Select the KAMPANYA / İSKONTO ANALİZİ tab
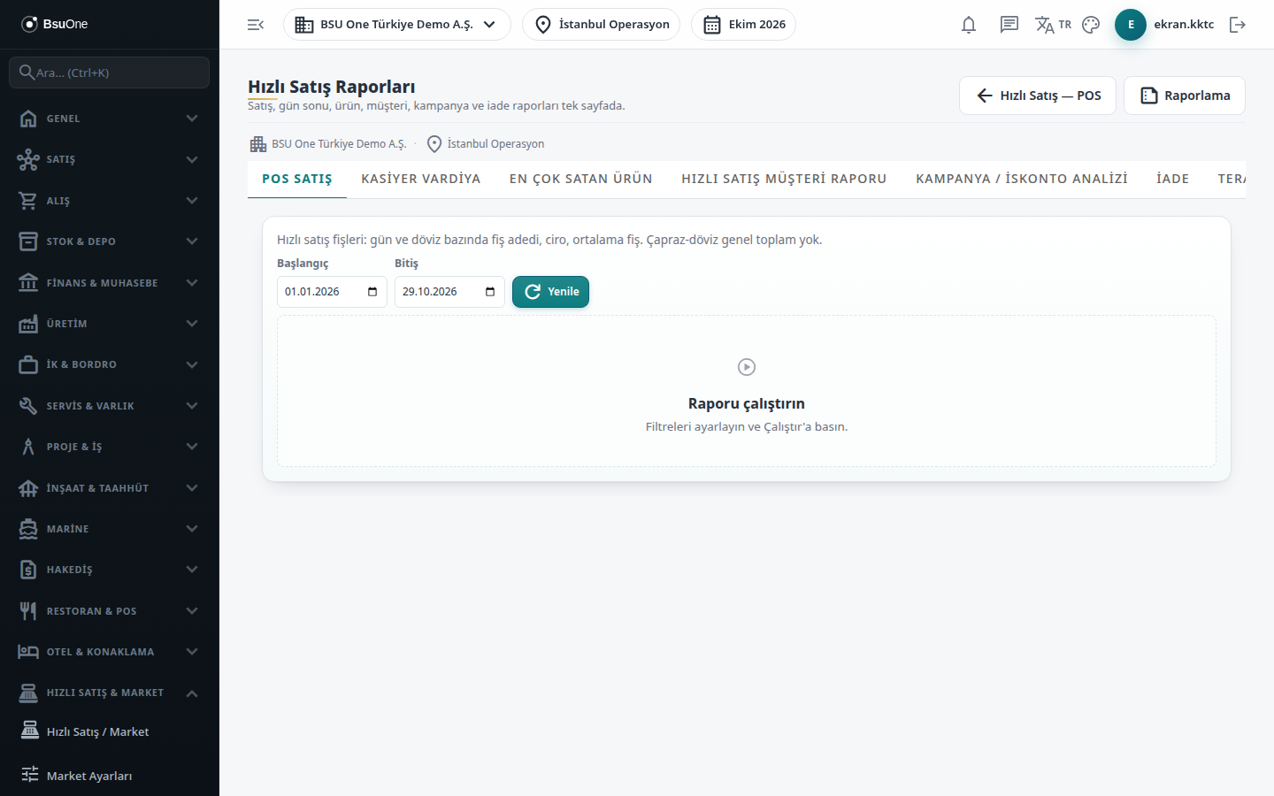Viewport: 1274px width, 796px height. pyautogui.click(x=1022, y=179)
